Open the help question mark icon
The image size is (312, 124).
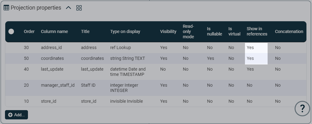[302, 108]
